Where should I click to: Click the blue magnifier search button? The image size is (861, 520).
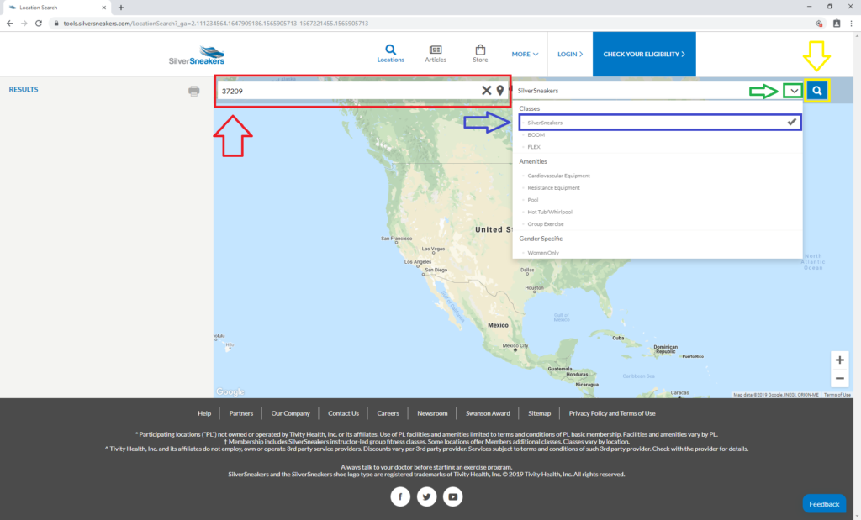(817, 91)
